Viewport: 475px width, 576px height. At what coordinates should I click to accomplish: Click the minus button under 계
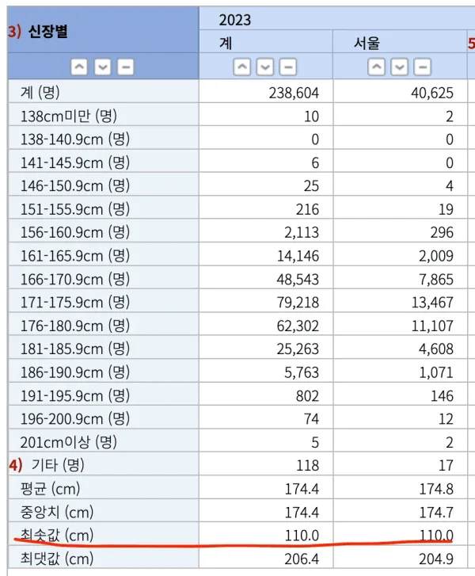click(x=288, y=67)
